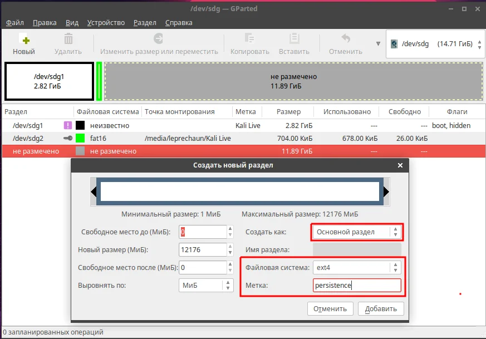The image size is (486, 339).
Task: Click the Отменить undo arrow icon
Action: click(x=346, y=38)
